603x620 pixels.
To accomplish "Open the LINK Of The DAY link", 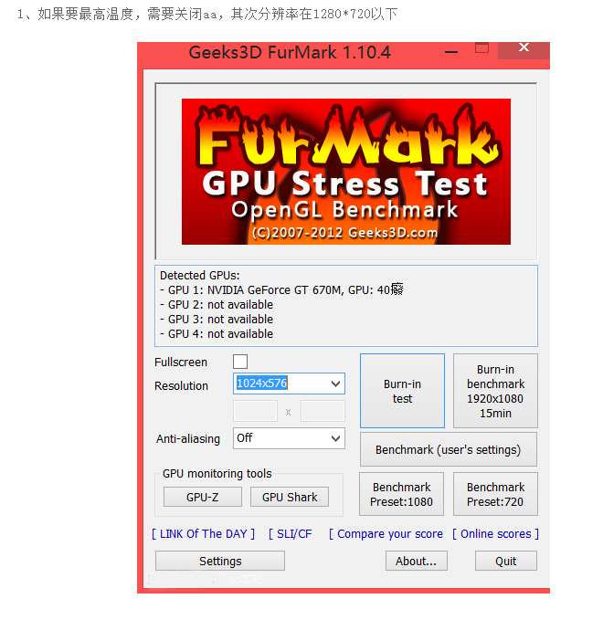I will tap(204, 534).
